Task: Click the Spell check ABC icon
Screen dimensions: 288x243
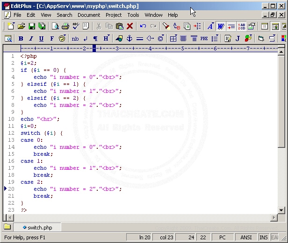Action: pyautogui.click(x=76, y=27)
